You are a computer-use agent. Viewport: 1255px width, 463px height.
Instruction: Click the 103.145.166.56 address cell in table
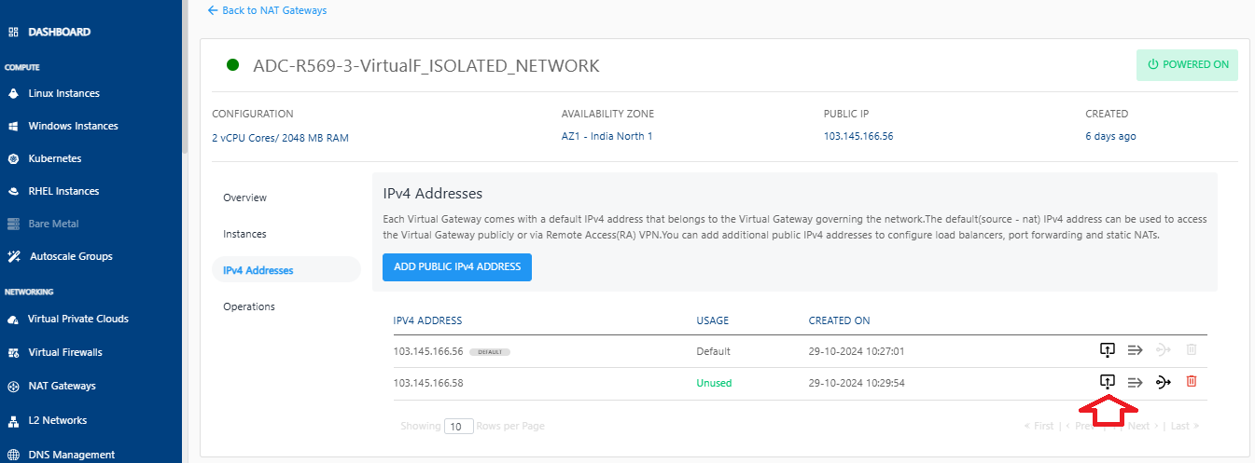point(428,351)
